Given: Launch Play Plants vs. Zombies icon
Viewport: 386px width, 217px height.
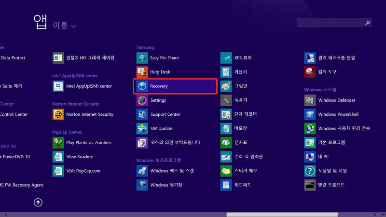Looking at the screenshot, I should 58,143.
